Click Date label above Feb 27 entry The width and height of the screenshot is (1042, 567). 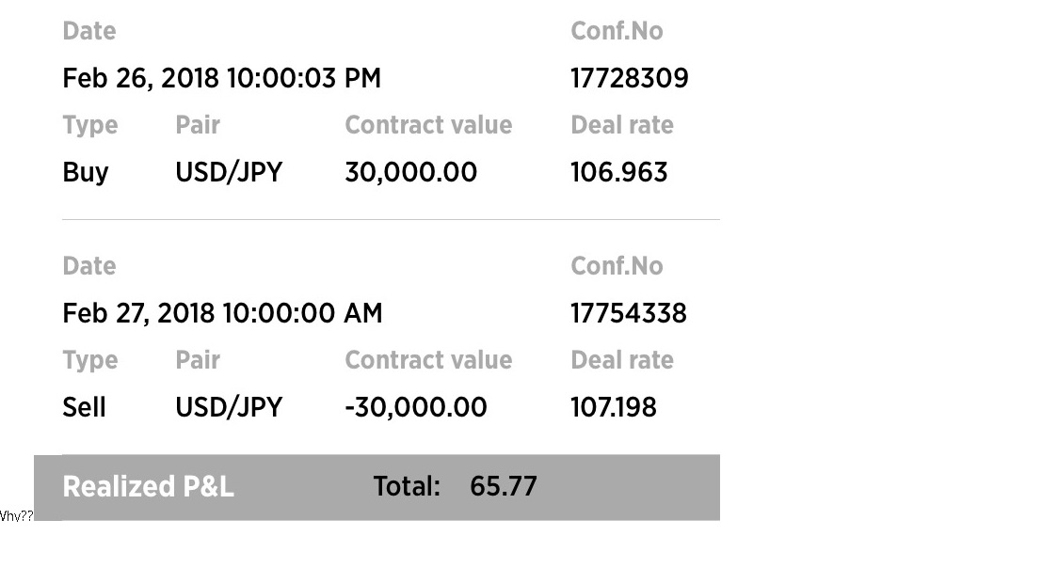(88, 266)
